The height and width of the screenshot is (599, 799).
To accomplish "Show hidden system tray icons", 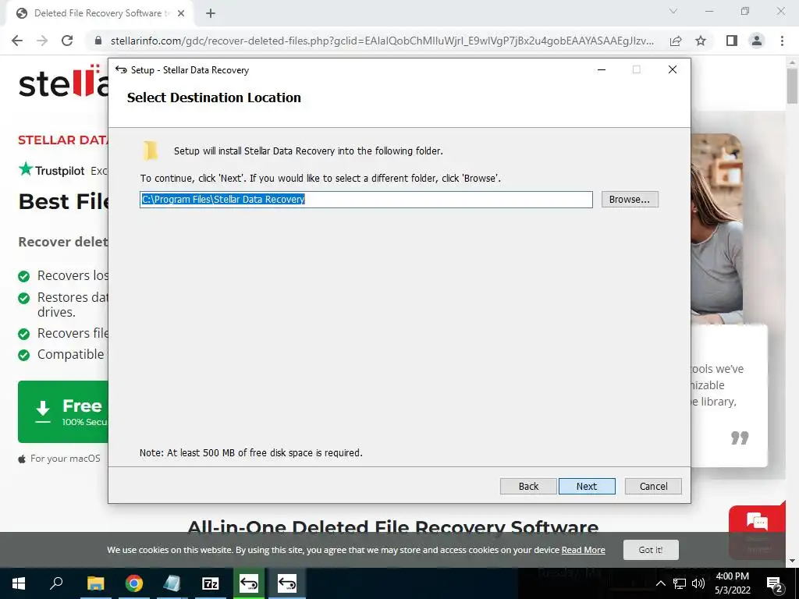I will pos(660,583).
